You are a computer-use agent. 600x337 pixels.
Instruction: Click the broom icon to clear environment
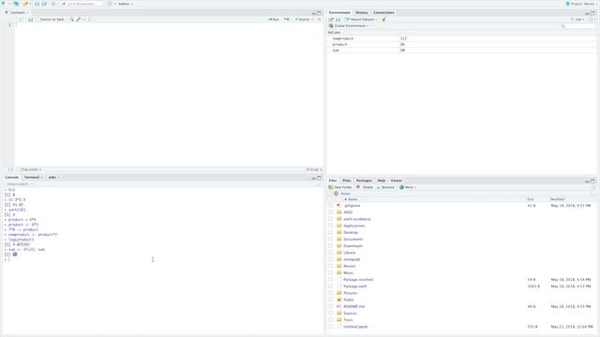(x=383, y=19)
